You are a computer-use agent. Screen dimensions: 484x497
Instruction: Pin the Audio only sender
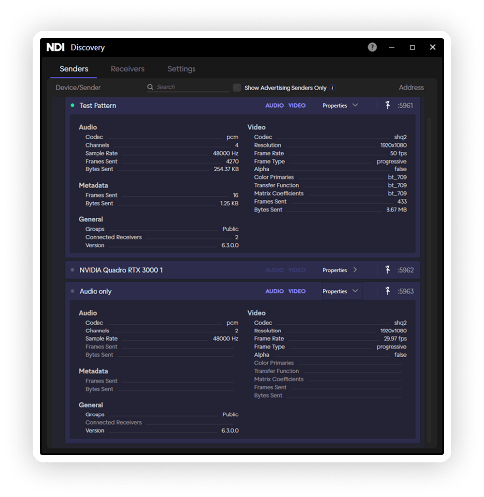387,291
